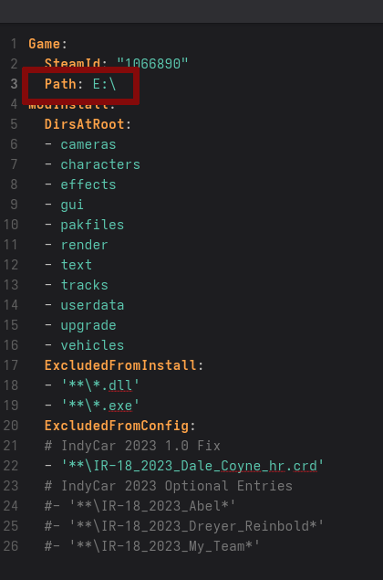Click the highlighted Path: E:\ entry
The image size is (383, 580).
click(80, 84)
